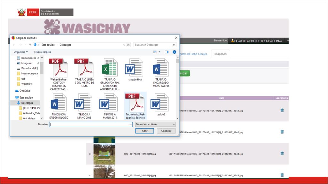The width and height of the screenshot is (328, 184).
Task: Click trash icon for IMG_20170405_121526 row
Action: (x=282, y=175)
